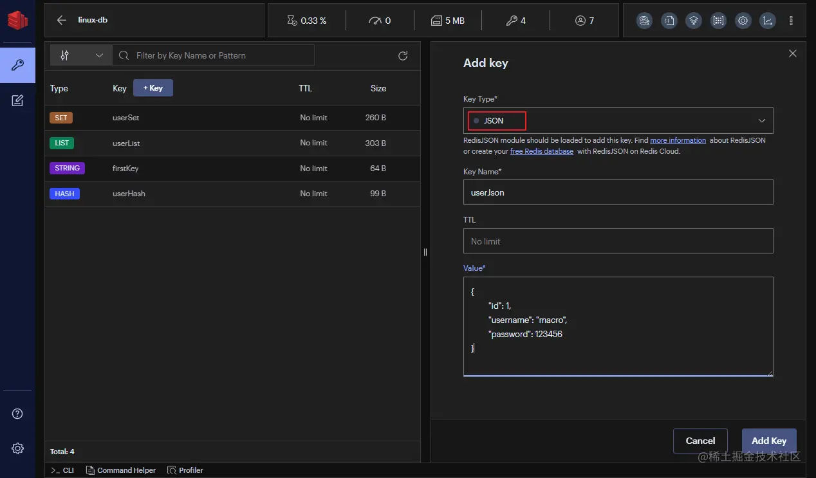Click the 99 B size value
816x478 pixels.
378,194
